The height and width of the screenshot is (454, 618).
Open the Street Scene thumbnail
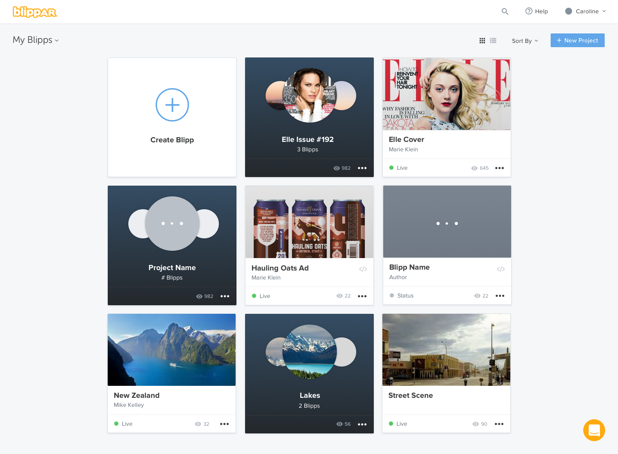click(x=446, y=350)
